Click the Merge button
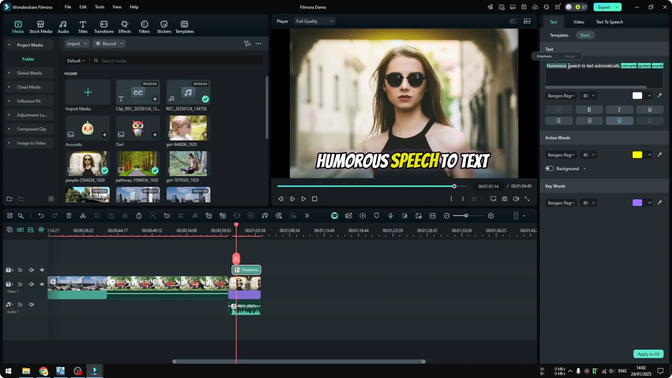 569,56
